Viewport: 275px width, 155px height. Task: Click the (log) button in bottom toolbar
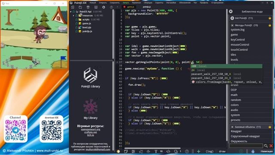[209, 151]
